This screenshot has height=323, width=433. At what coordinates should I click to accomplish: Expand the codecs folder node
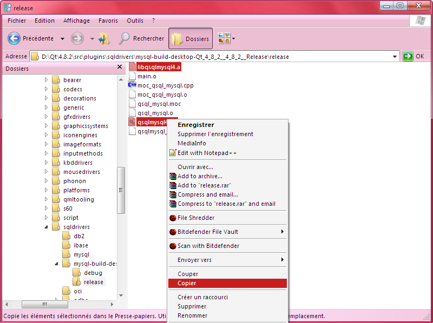click(46, 89)
